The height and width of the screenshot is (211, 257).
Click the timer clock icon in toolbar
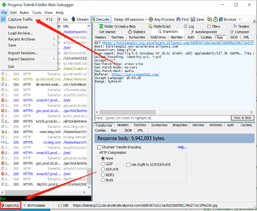tap(216, 19)
